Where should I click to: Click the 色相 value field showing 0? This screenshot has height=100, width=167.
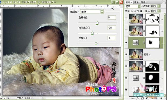(112, 17)
